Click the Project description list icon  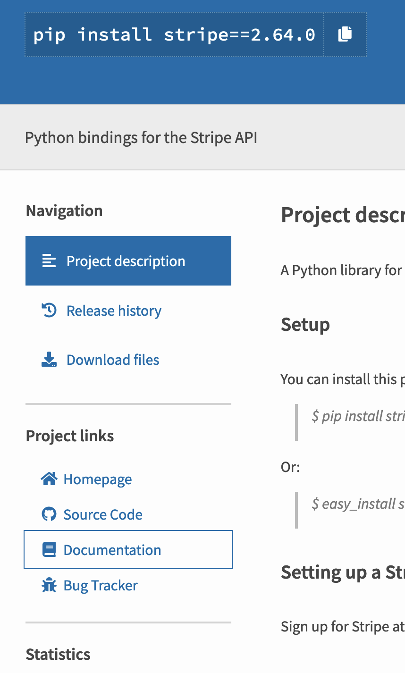pyautogui.click(x=49, y=261)
